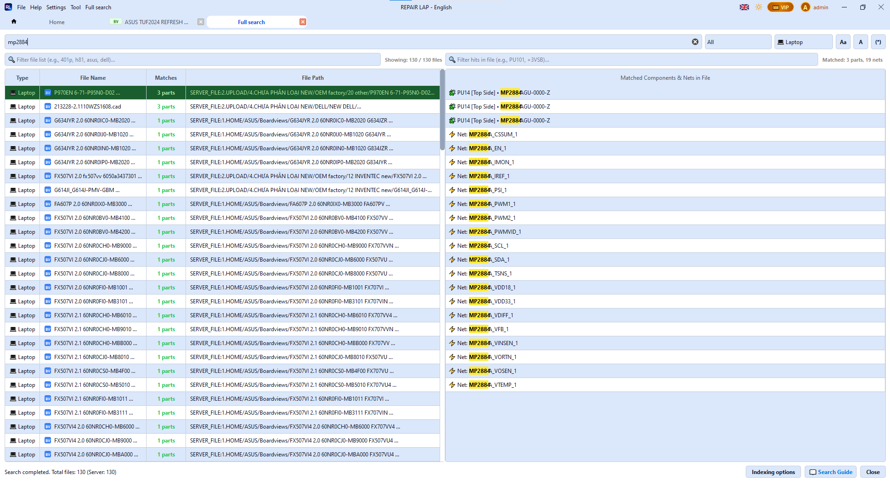
Task: Toggle the (*) wildcard search option
Action: click(x=878, y=42)
